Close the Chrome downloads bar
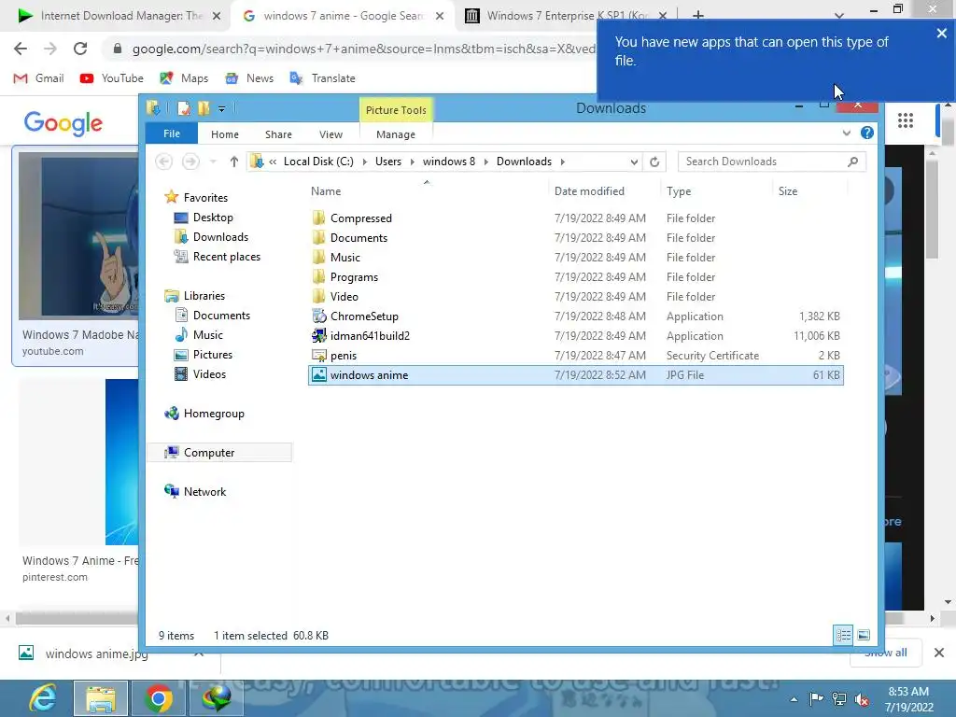 939,653
